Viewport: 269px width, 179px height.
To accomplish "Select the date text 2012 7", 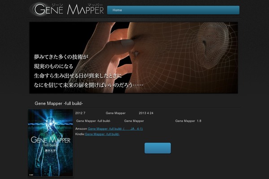I will click(80, 113).
